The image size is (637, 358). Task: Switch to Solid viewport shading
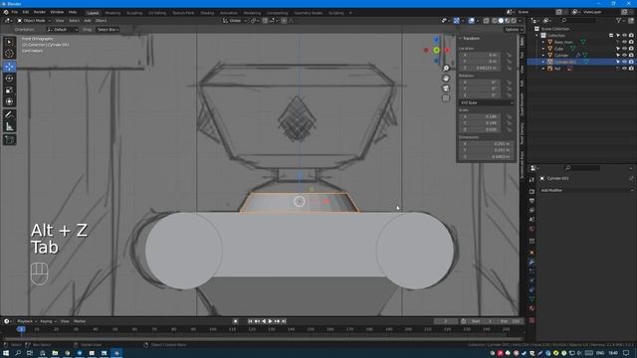(x=501, y=21)
